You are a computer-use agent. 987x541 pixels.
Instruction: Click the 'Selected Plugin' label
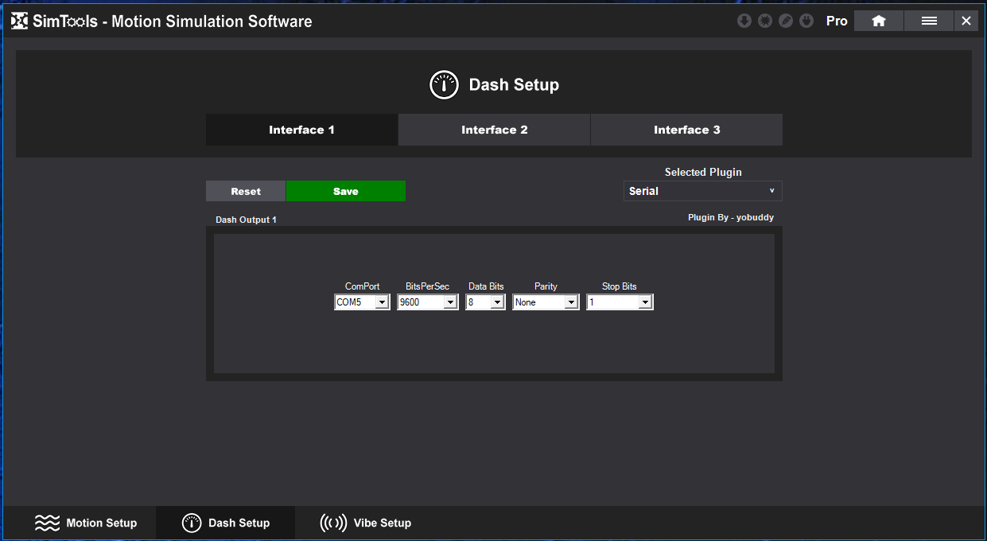coord(703,172)
